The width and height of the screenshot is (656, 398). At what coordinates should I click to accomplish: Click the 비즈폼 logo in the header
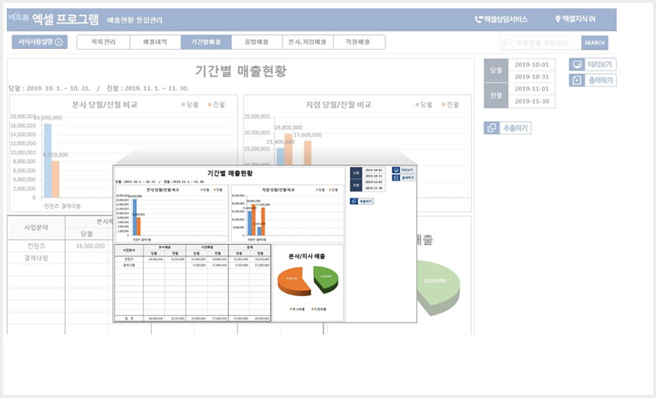click(18, 17)
